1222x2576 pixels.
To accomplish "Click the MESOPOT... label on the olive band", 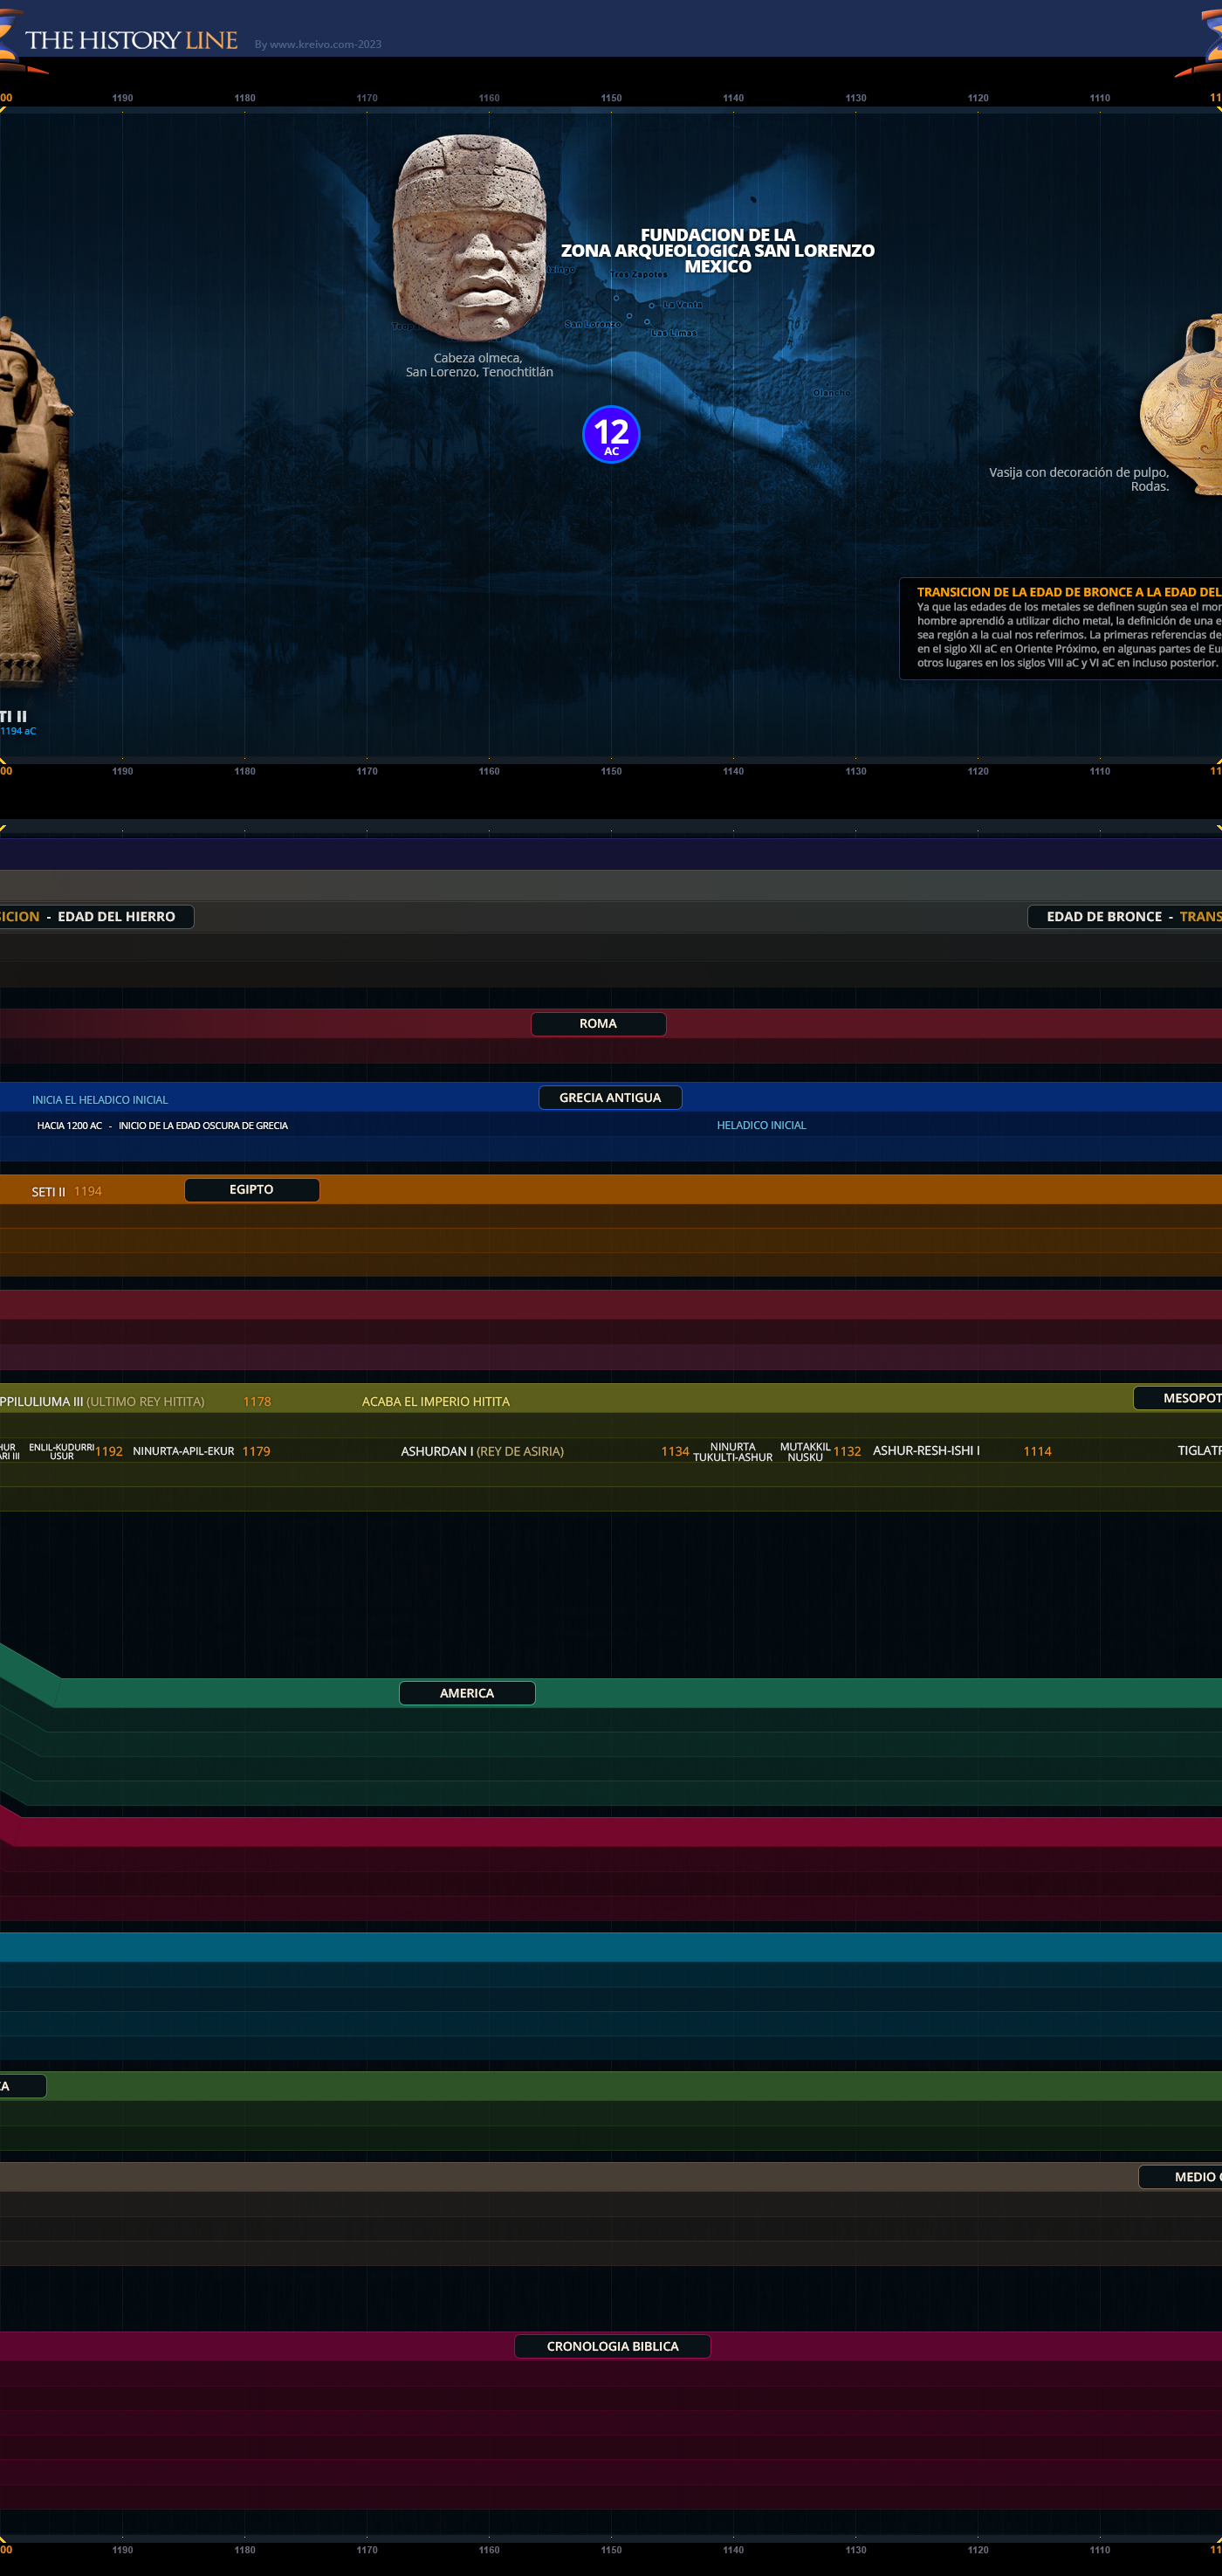I will (1178, 1398).
